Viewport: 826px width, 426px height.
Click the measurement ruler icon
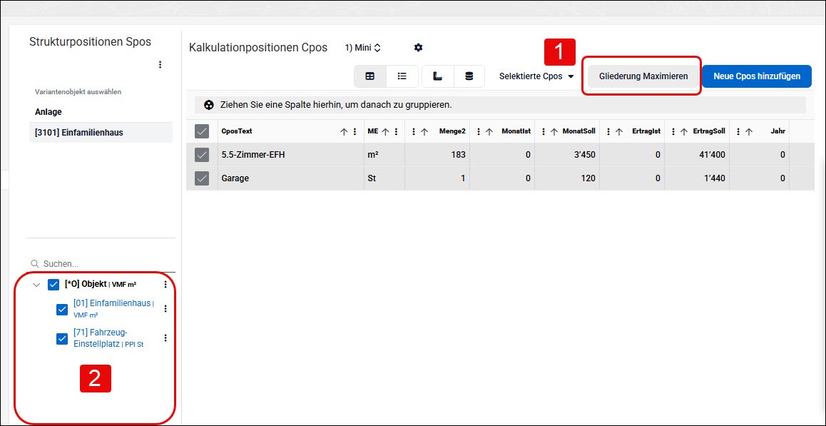[438, 76]
